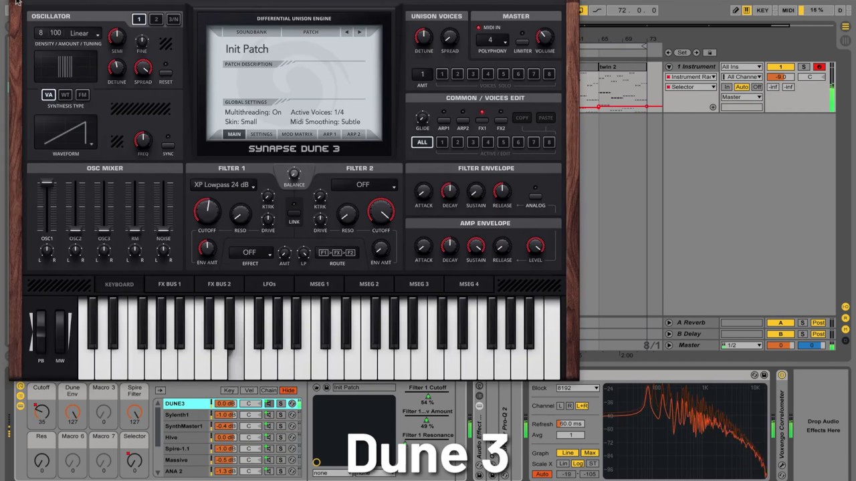This screenshot has height=481, width=856.
Task: Open the FX BUS 1 tab
Action: (169, 285)
